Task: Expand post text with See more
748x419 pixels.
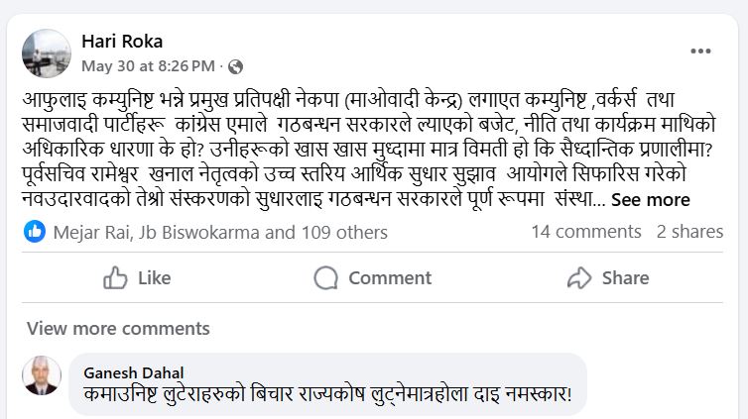Action: [x=650, y=200]
